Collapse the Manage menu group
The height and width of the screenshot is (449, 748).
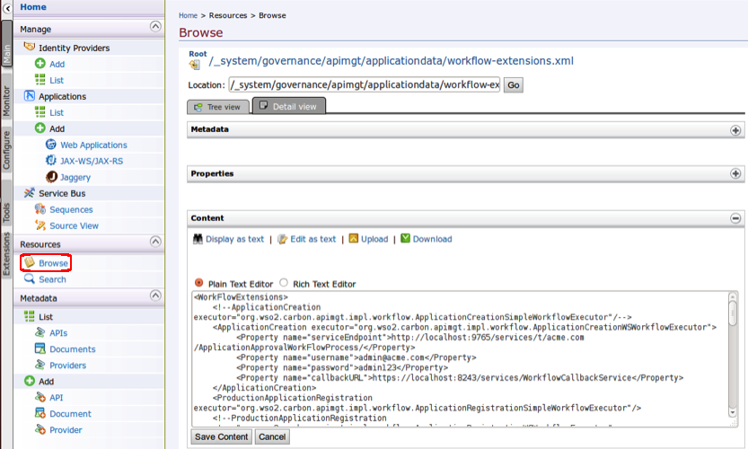click(156, 28)
